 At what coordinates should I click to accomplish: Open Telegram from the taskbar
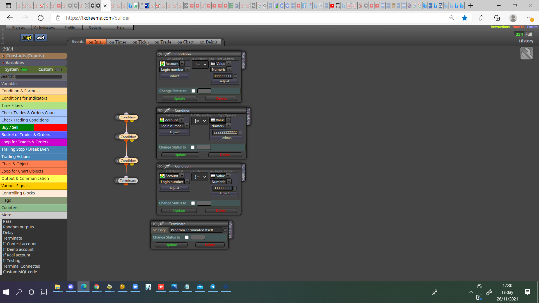pos(213,287)
